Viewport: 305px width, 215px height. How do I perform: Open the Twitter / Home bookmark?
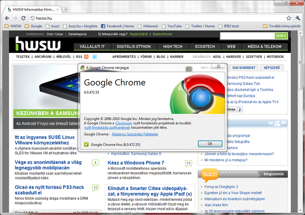click(x=200, y=26)
